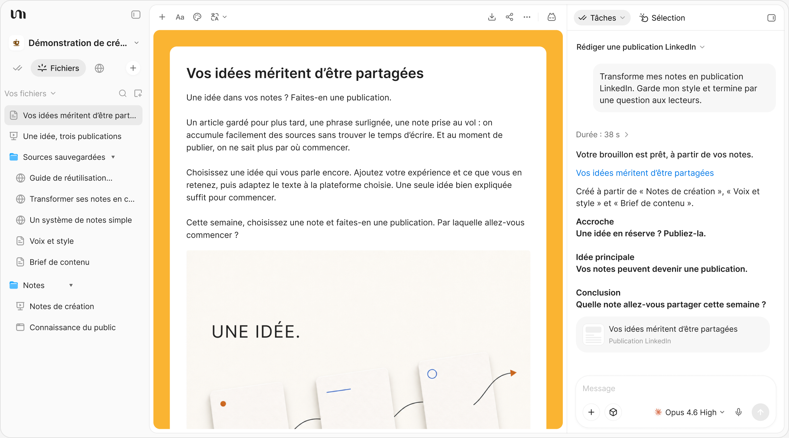789x438 pixels.
Task: Expand the Durée : 38 s details
Action: point(602,134)
